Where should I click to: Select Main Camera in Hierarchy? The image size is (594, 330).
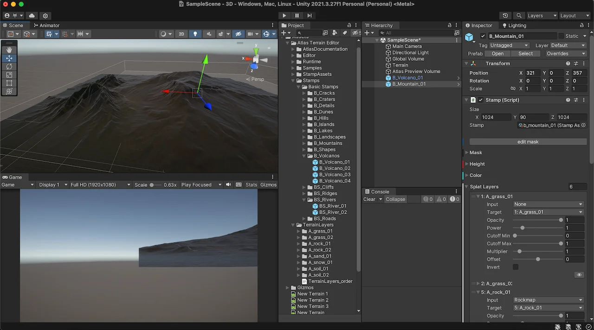coord(407,46)
